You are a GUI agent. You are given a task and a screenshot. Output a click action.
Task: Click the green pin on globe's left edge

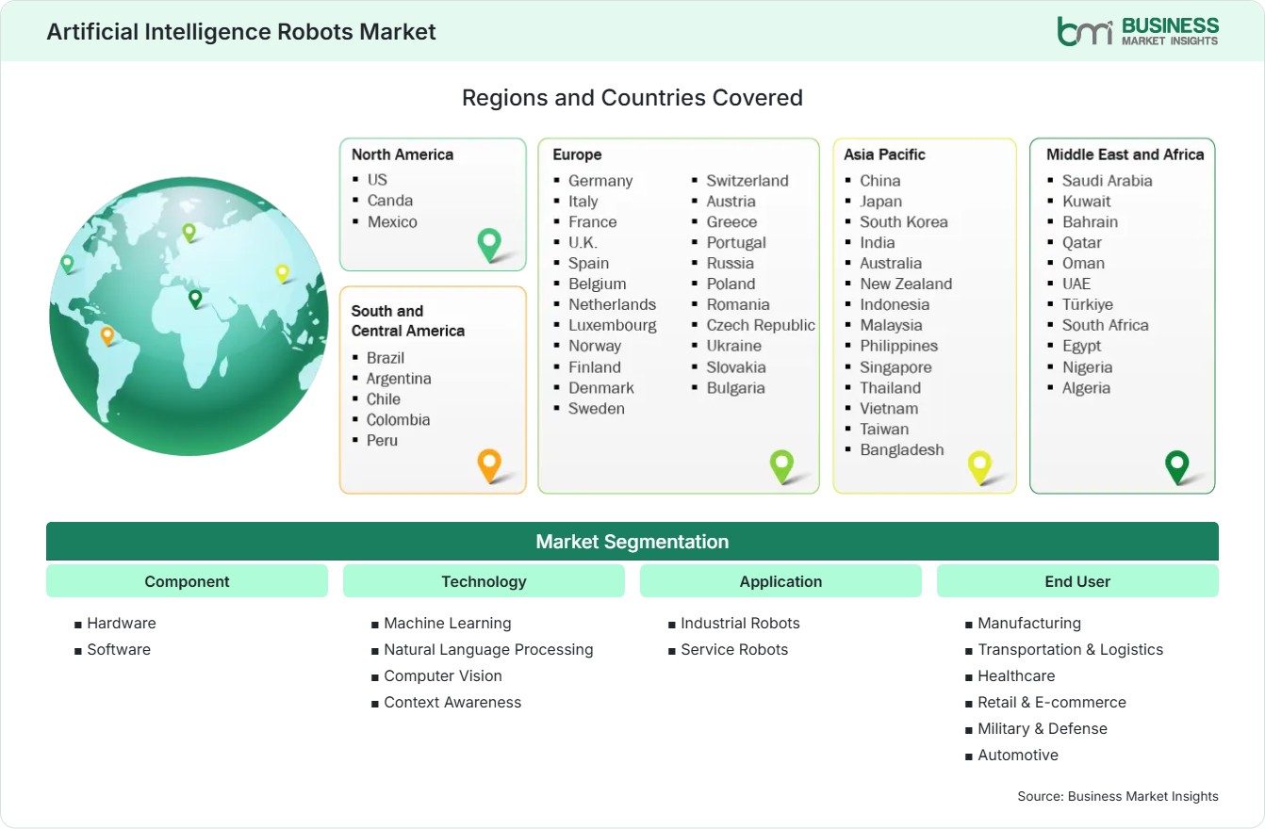67,264
